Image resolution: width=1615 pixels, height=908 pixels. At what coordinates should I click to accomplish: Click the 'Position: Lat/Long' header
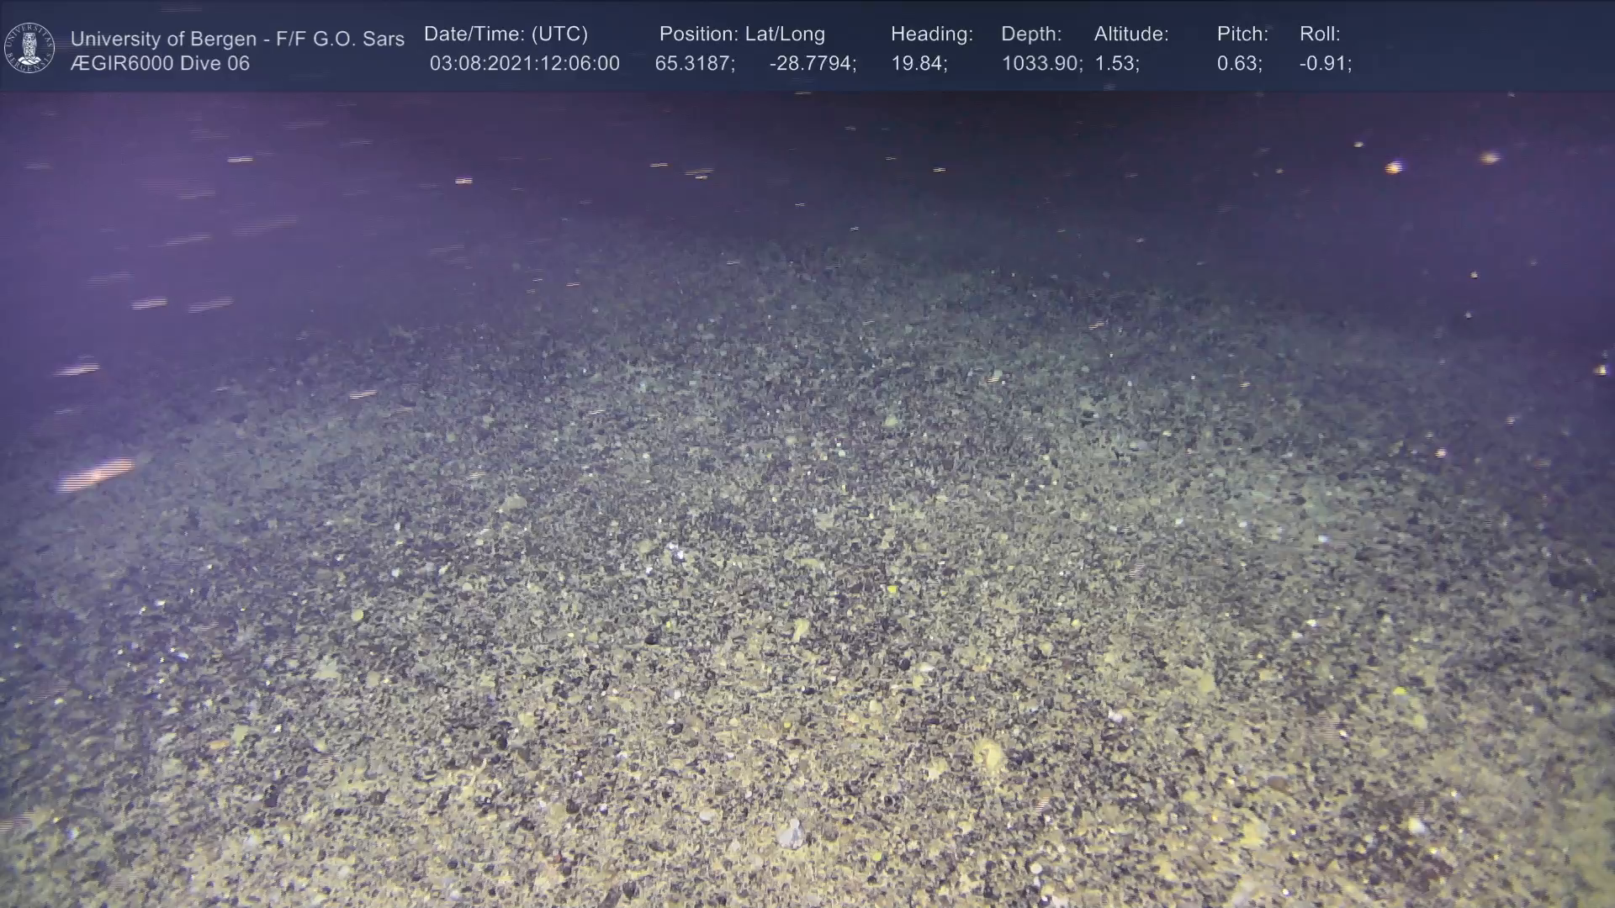(742, 34)
